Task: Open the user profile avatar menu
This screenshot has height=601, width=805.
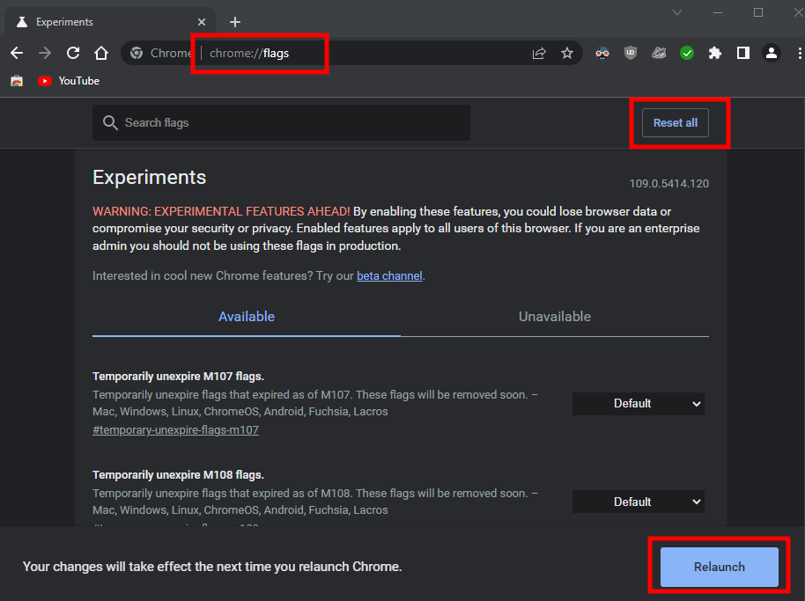Action: coord(772,53)
